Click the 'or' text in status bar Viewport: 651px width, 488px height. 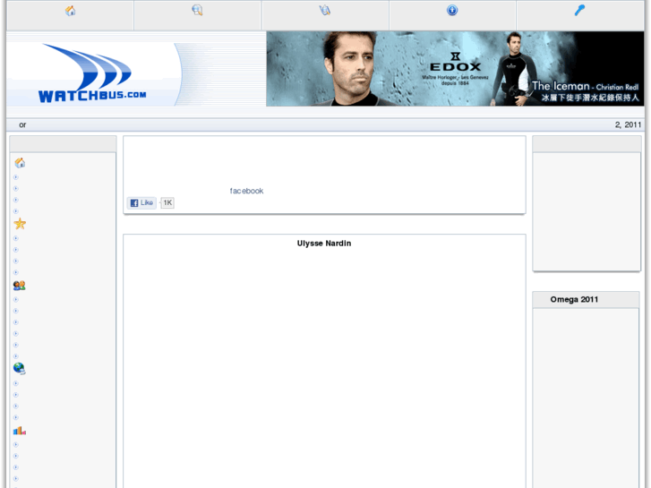click(22, 124)
